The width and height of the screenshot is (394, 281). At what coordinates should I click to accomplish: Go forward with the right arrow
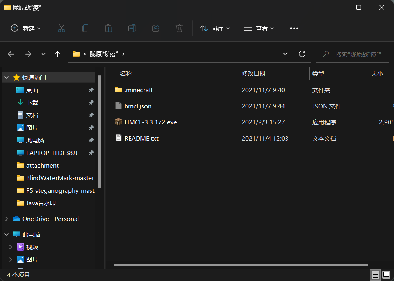pos(28,54)
